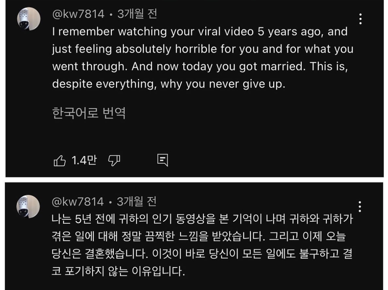388x290 pixels.
Task: Dislike the comment with thumbs-down icon
Action: click(114, 161)
